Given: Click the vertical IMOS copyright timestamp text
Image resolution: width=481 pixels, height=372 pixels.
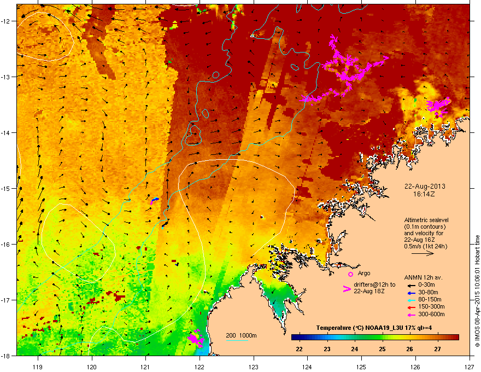Looking at the screenshot, I should (477, 291).
